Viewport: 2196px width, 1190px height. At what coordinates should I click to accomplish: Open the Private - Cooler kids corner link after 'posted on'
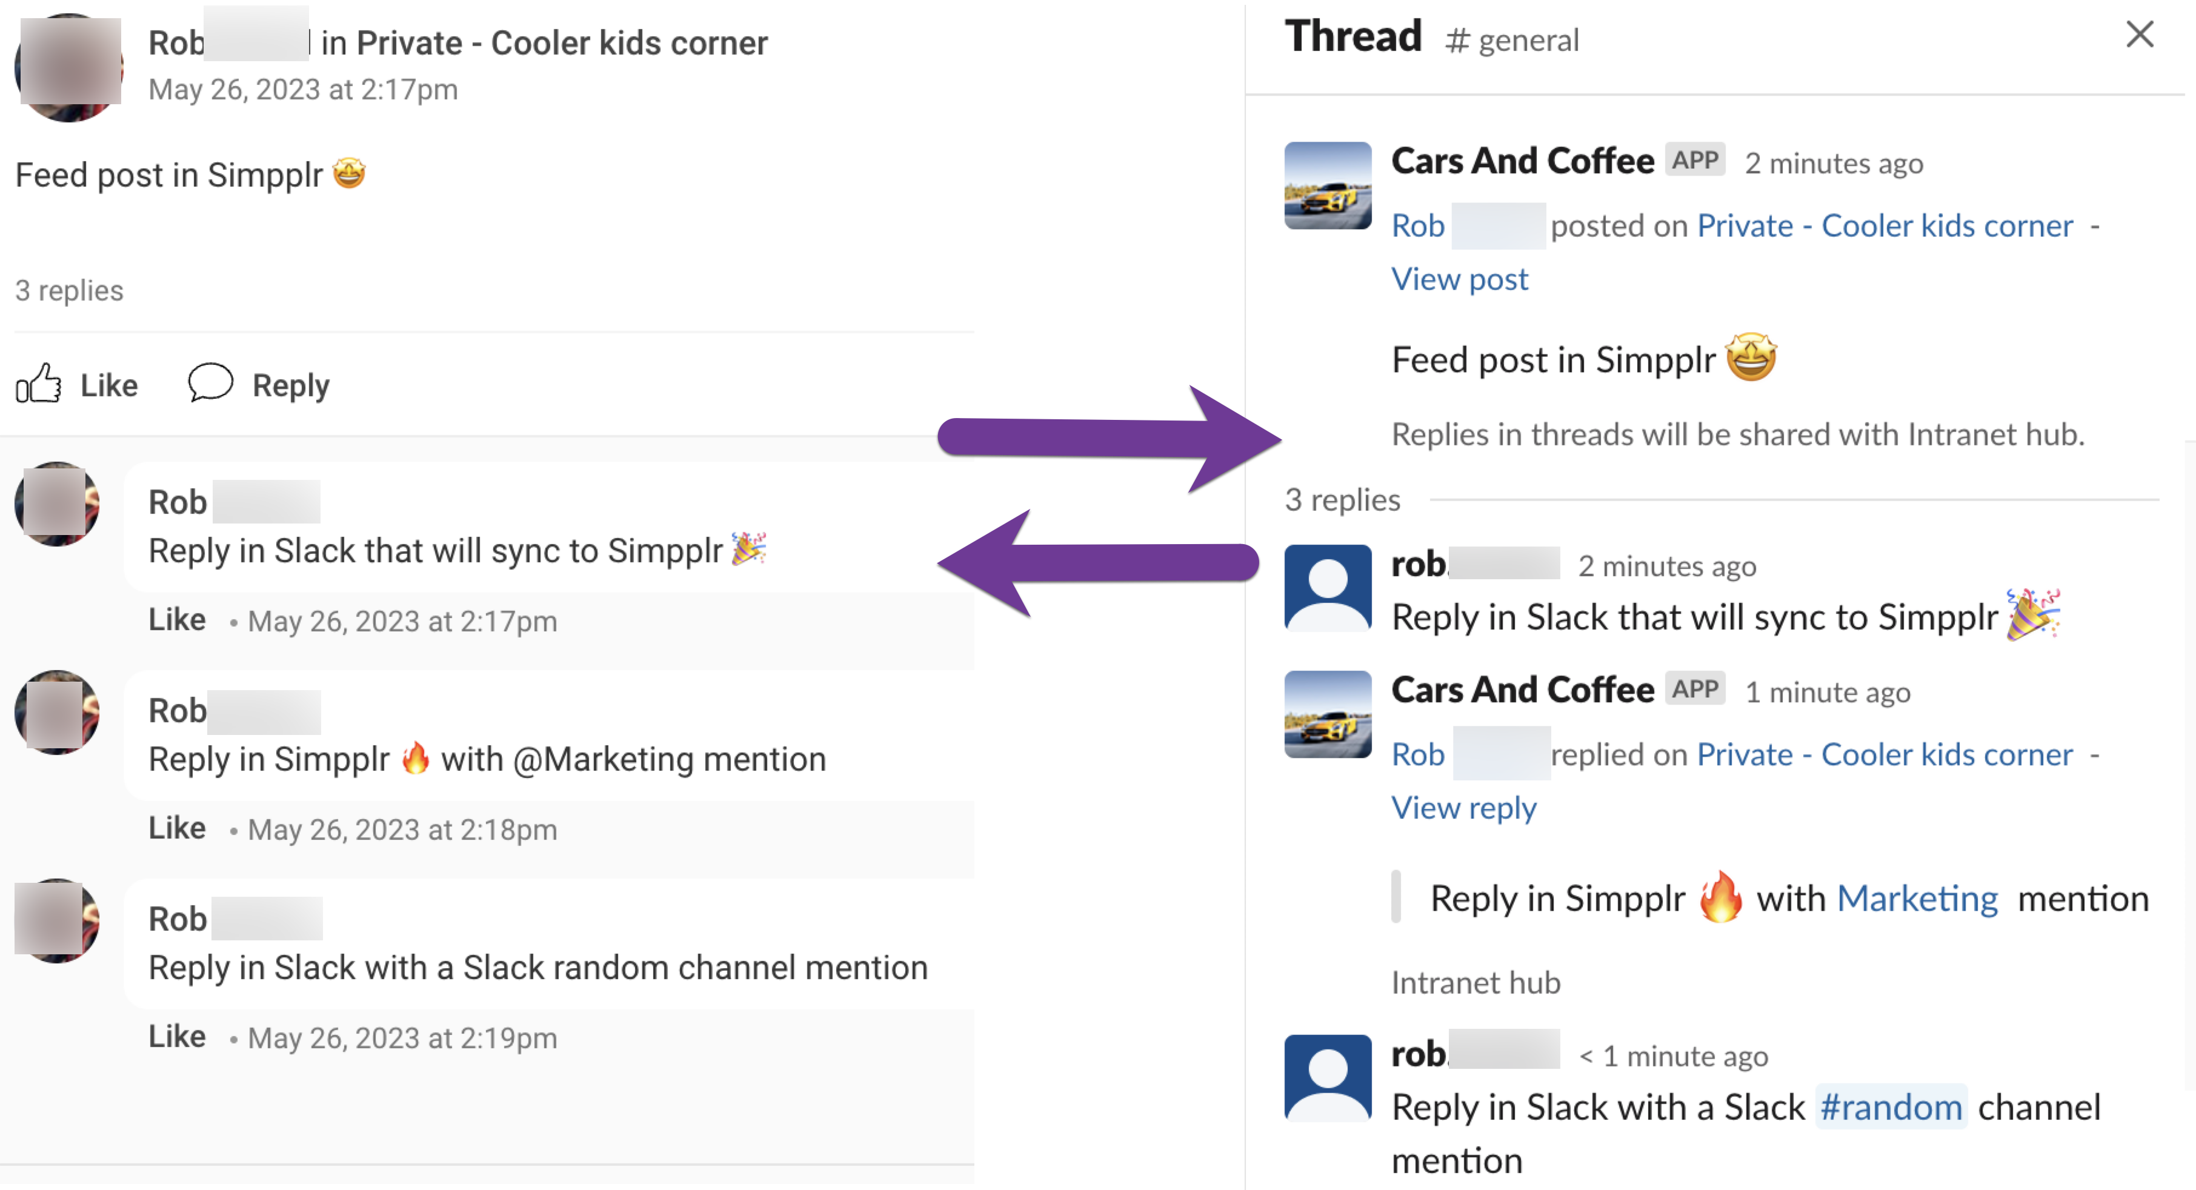[1885, 226]
